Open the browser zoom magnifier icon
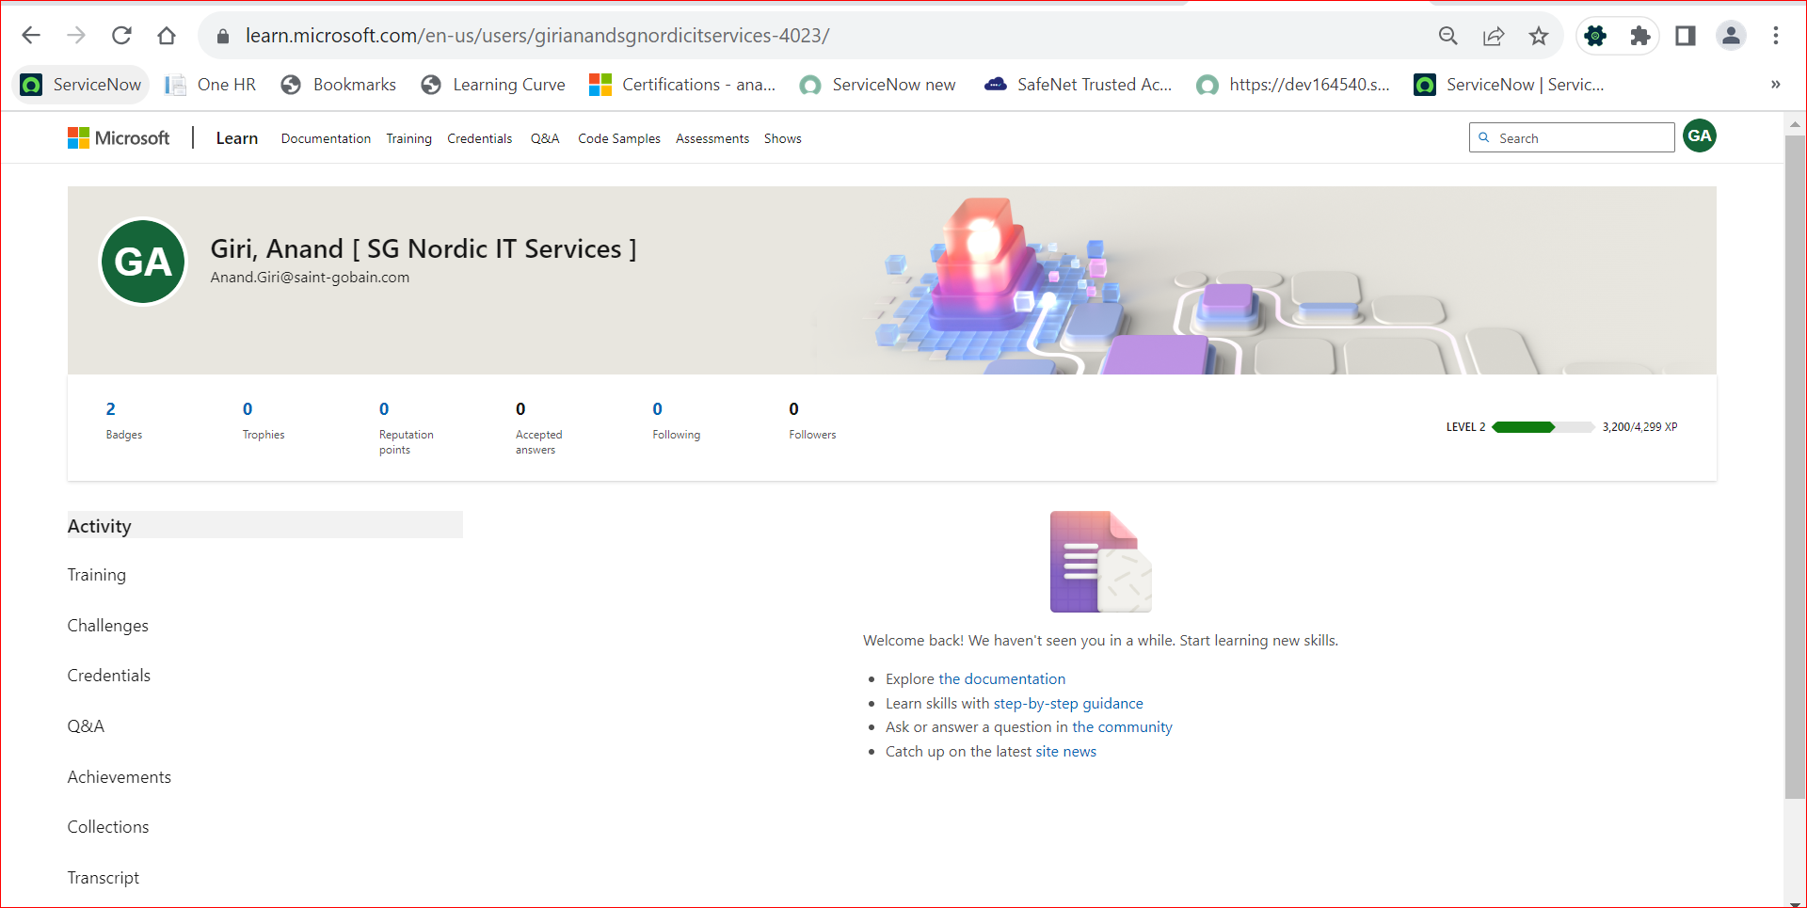Image resolution: width=1807 pixels, height=908 pixels. tap(1448, 36)
